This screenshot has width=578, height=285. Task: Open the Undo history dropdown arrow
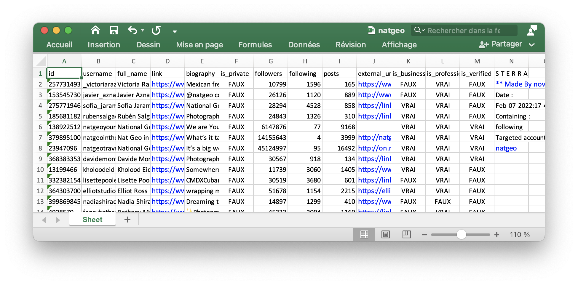(x=143, y=30)
